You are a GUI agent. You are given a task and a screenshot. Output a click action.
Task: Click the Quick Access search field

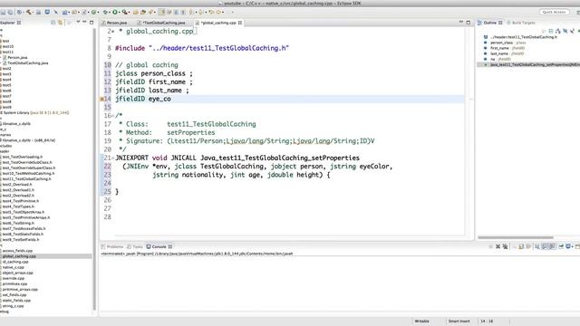554,12
